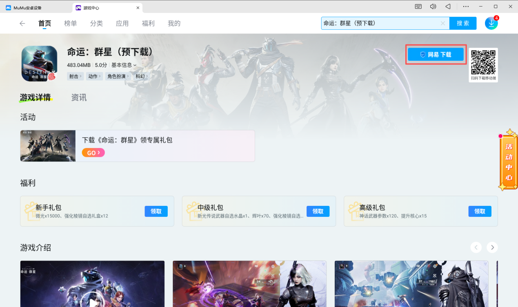Viewport: 518px width, 307px height.
Task: Toggle the volume speaker icon
Action: (433, 7)
